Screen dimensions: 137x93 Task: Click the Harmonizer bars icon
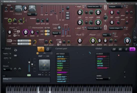[30, 27]
